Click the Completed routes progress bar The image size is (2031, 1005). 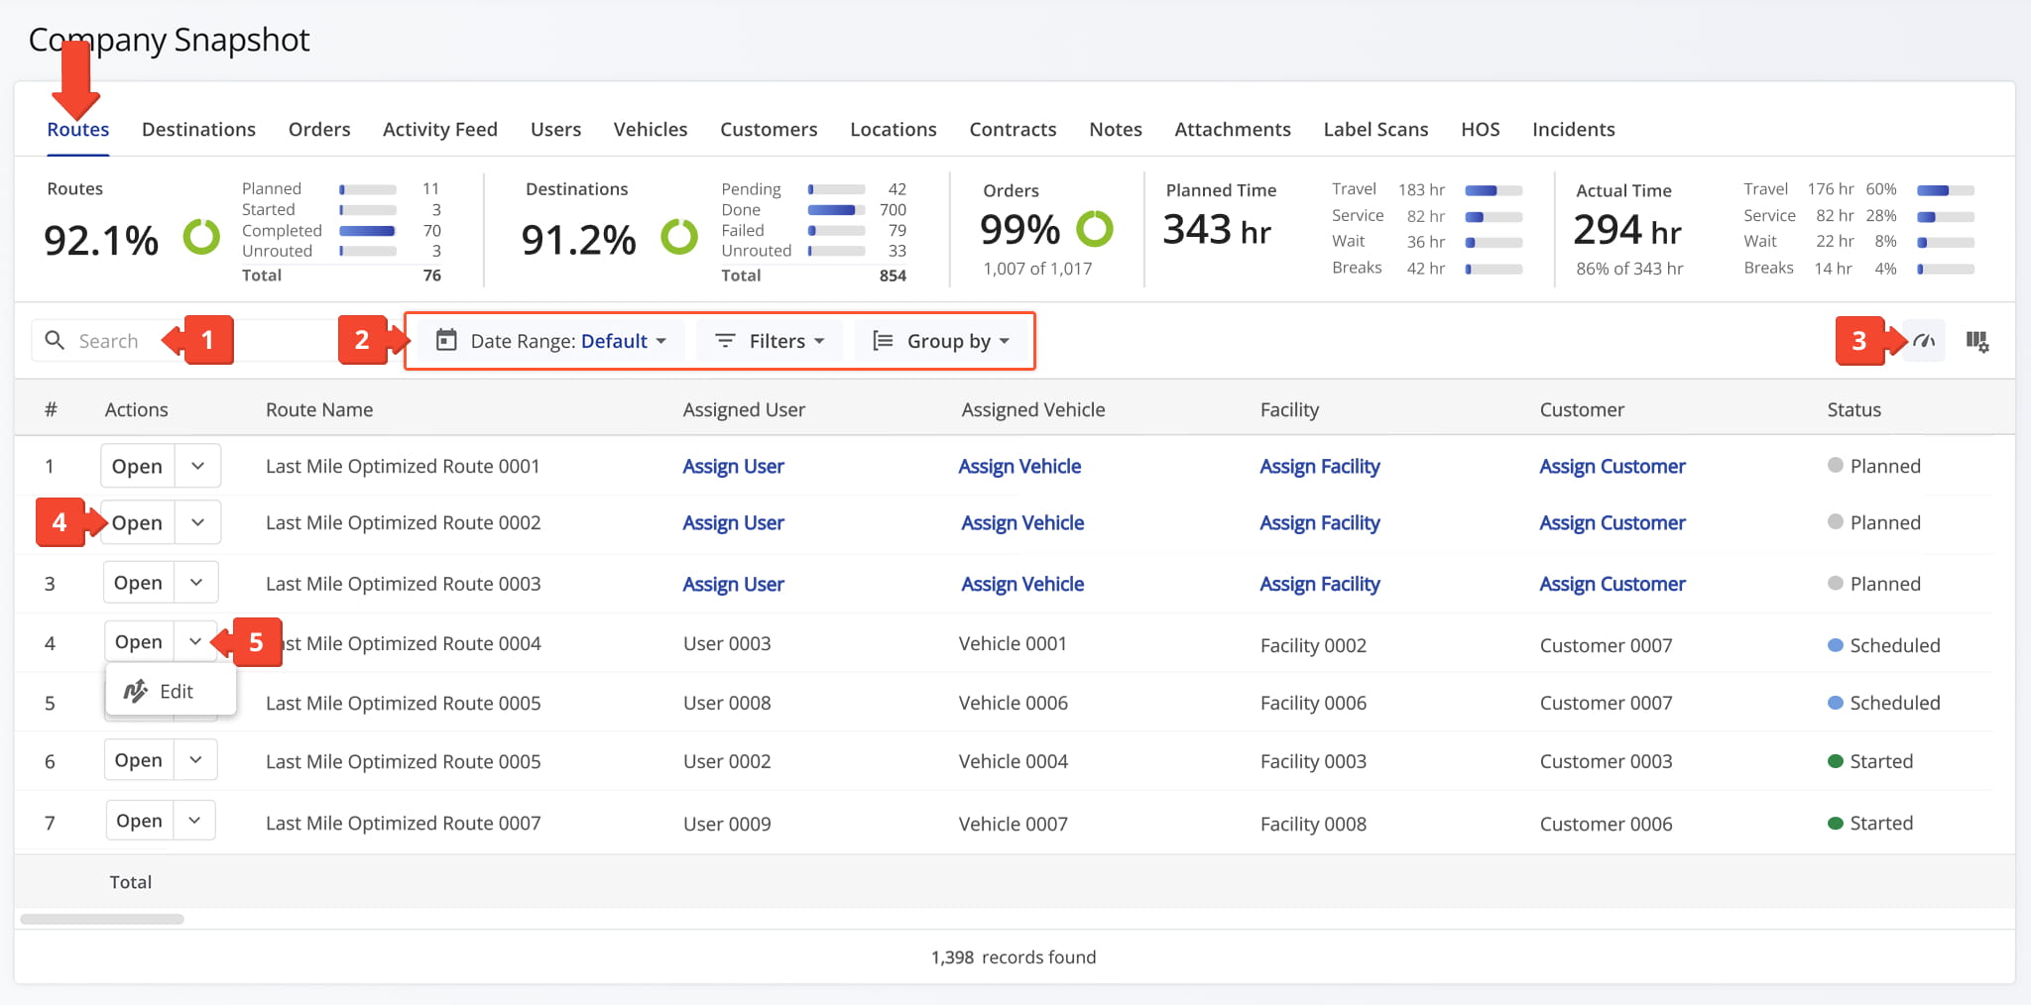[368, 230]
